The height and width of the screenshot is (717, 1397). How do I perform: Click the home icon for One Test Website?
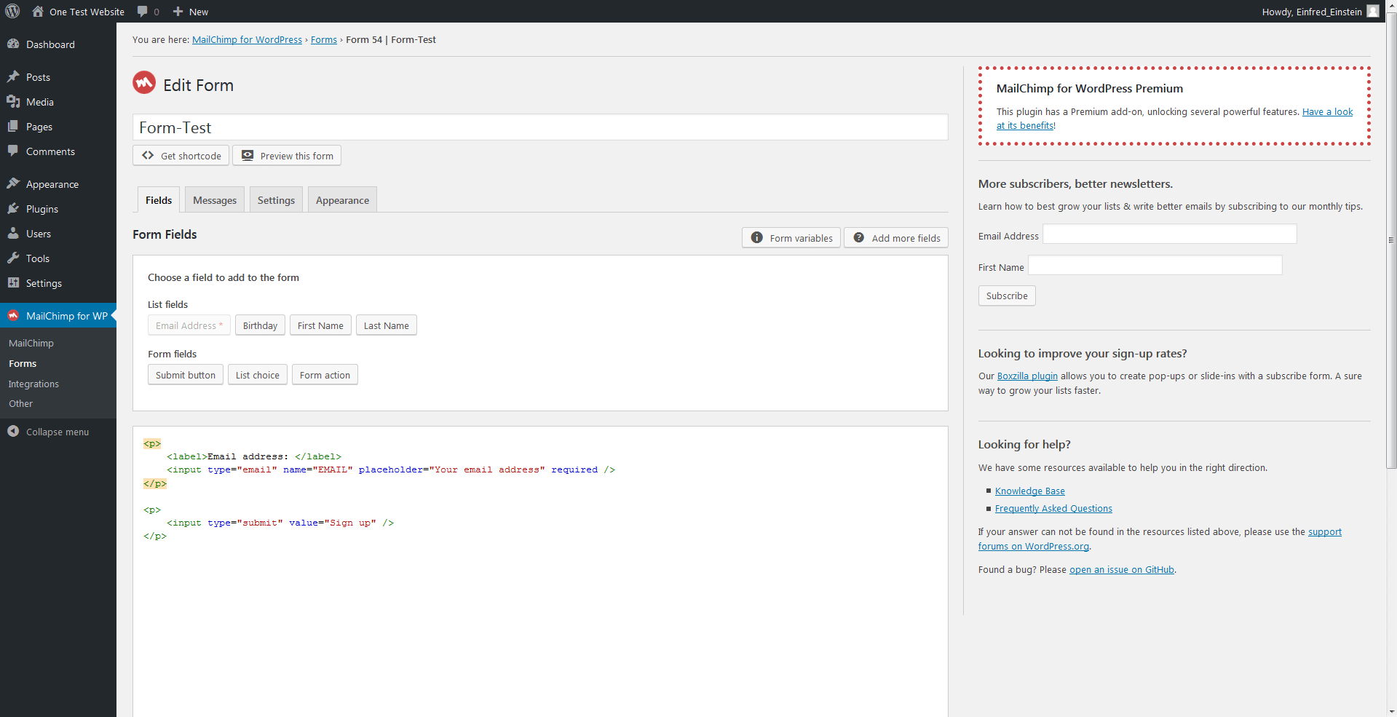[38, 12]
